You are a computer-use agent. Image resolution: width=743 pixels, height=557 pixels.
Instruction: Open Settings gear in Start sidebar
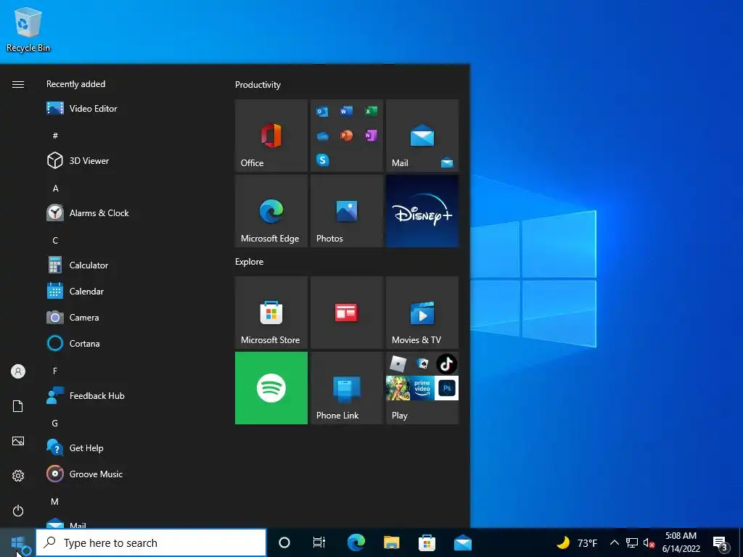click(18, 476)
